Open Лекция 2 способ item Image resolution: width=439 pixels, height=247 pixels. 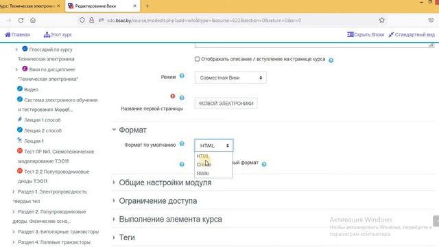43,131
